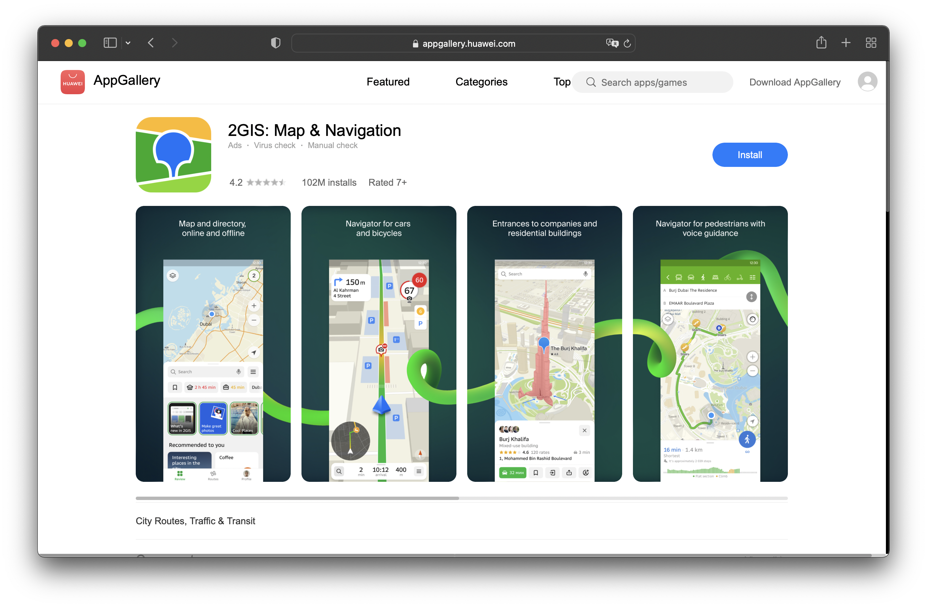Click the Download AppGallery link
Viewport: 927px width, 607px height.
pos(795,81)
